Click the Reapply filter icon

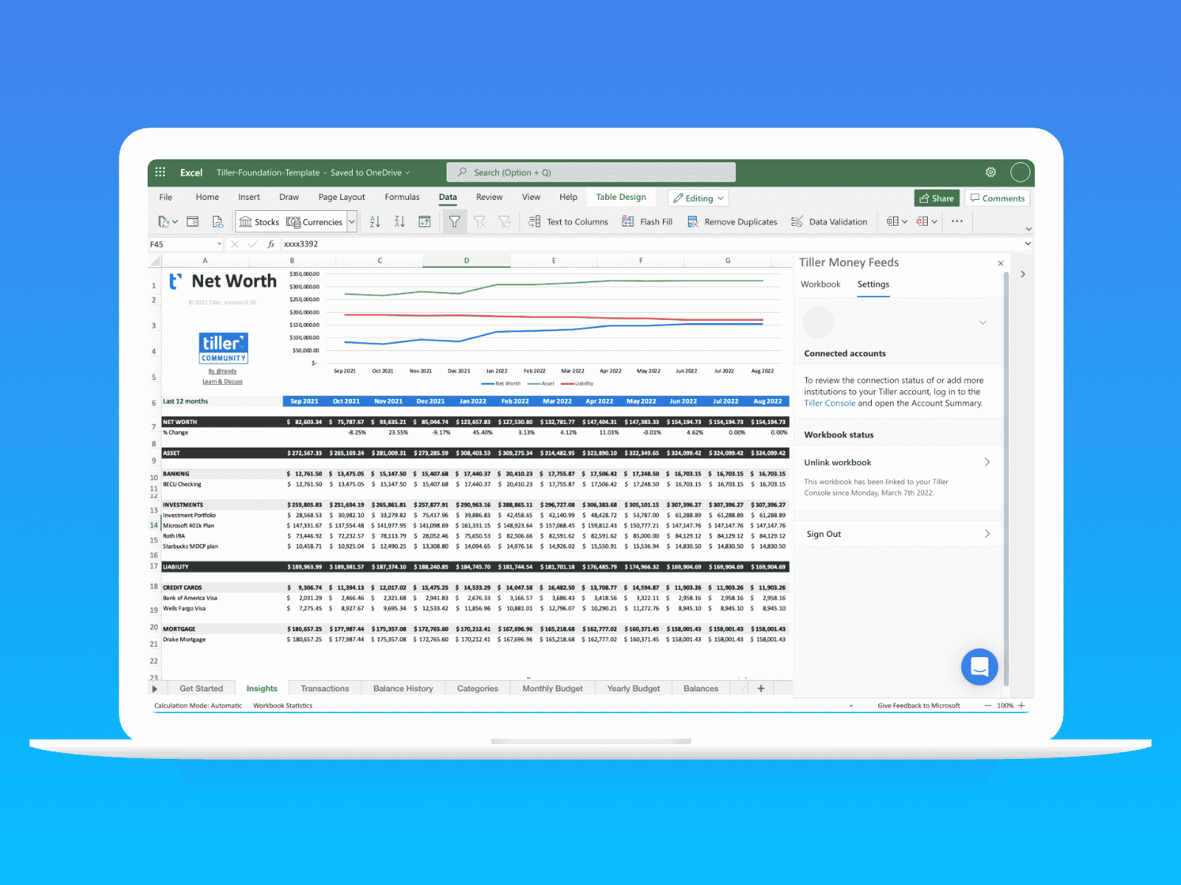(x=505, y=221)
